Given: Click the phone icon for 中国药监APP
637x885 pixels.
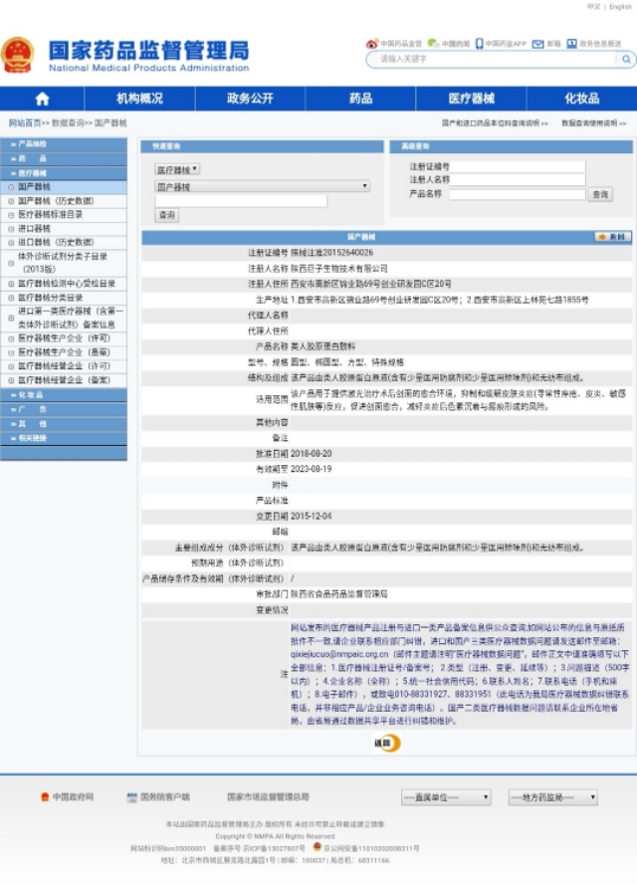Looking at the screenshot, I should (479, 44).
